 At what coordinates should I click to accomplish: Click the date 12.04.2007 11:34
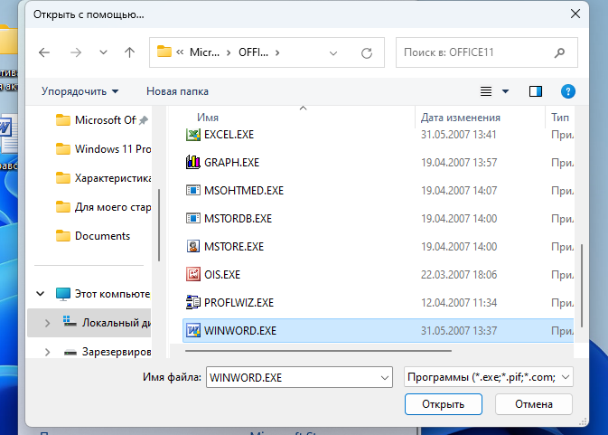[459, 303]
